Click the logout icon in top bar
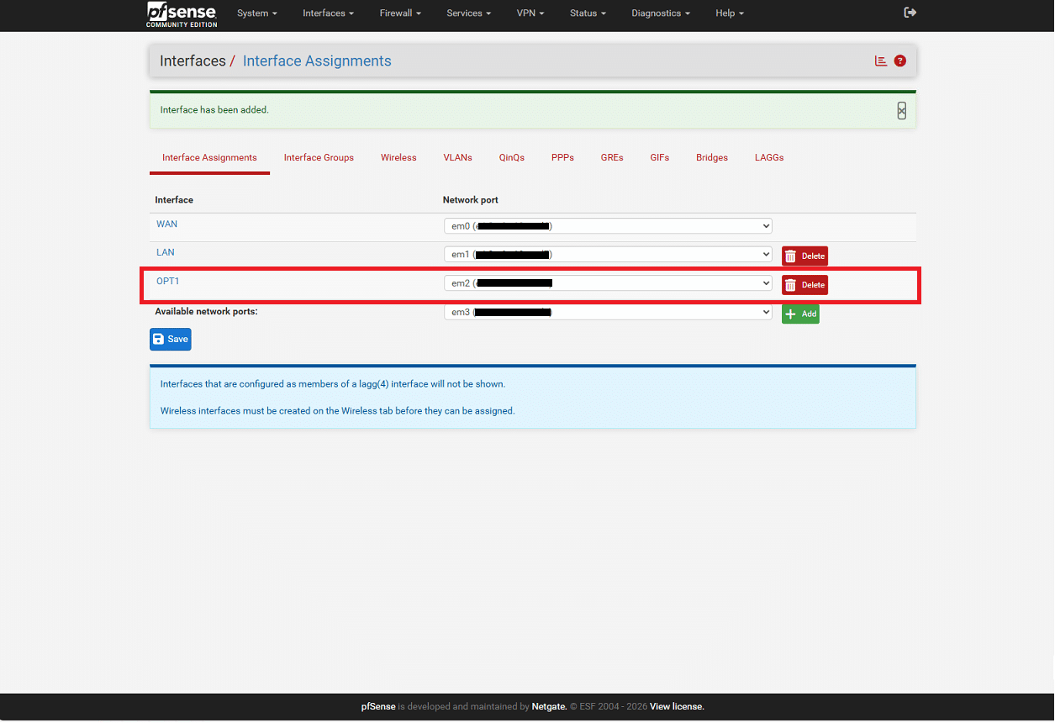 910,13
